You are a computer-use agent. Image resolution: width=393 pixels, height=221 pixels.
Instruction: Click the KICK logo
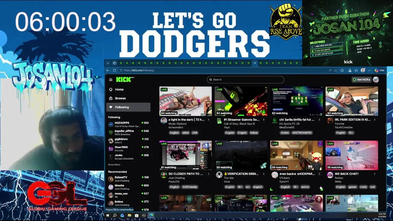(x=125, y=79)
